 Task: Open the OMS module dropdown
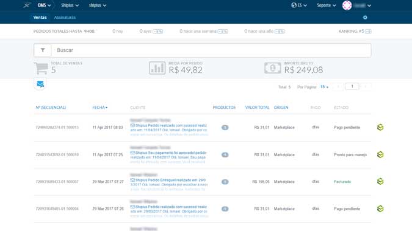pos(44,5)
